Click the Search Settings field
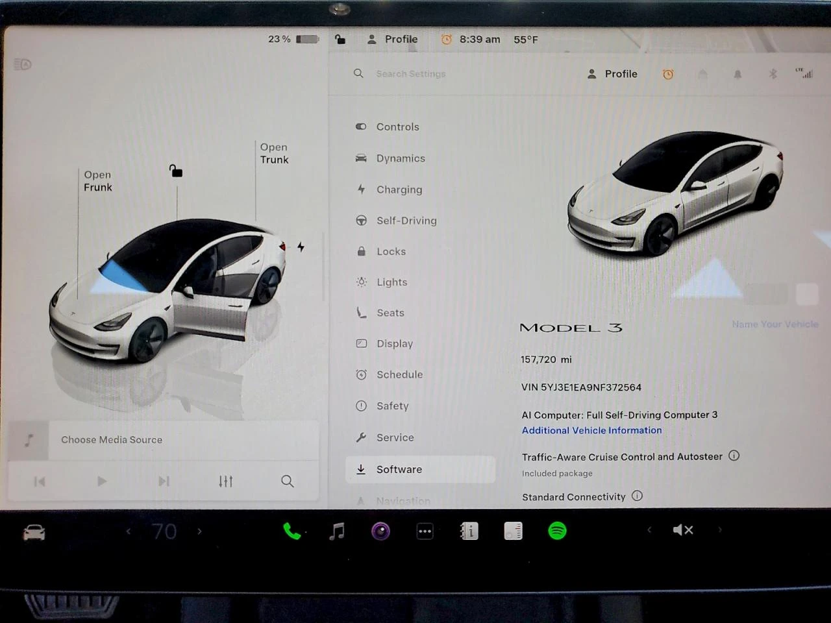 (x=411, y=74)
